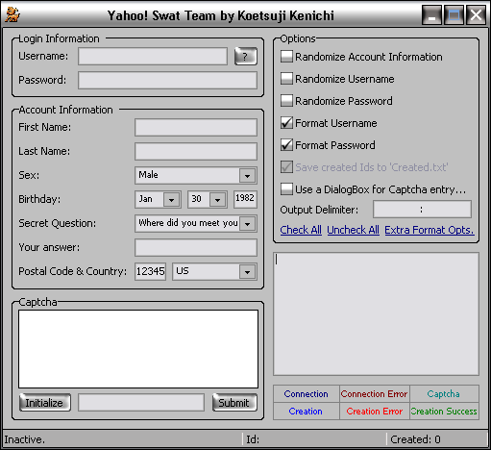Enable Use a DialogBox for Captcha entry

pos(286,189)
